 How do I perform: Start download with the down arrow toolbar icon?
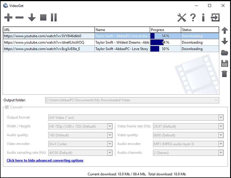[x=32, y=18]
